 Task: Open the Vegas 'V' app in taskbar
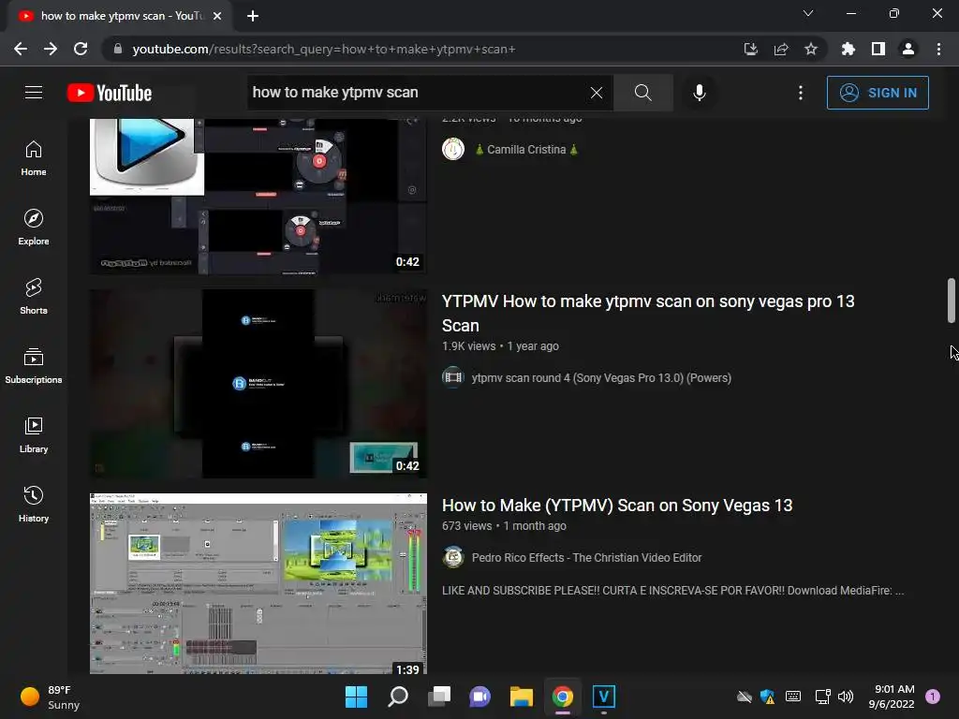click(604, 697)
